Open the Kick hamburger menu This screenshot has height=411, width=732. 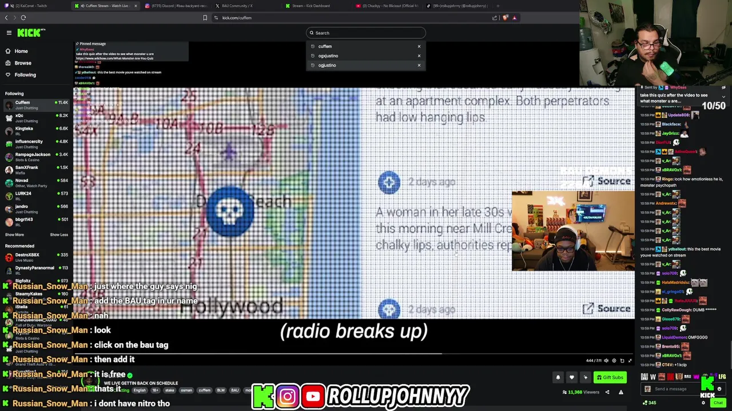point(9,33)
